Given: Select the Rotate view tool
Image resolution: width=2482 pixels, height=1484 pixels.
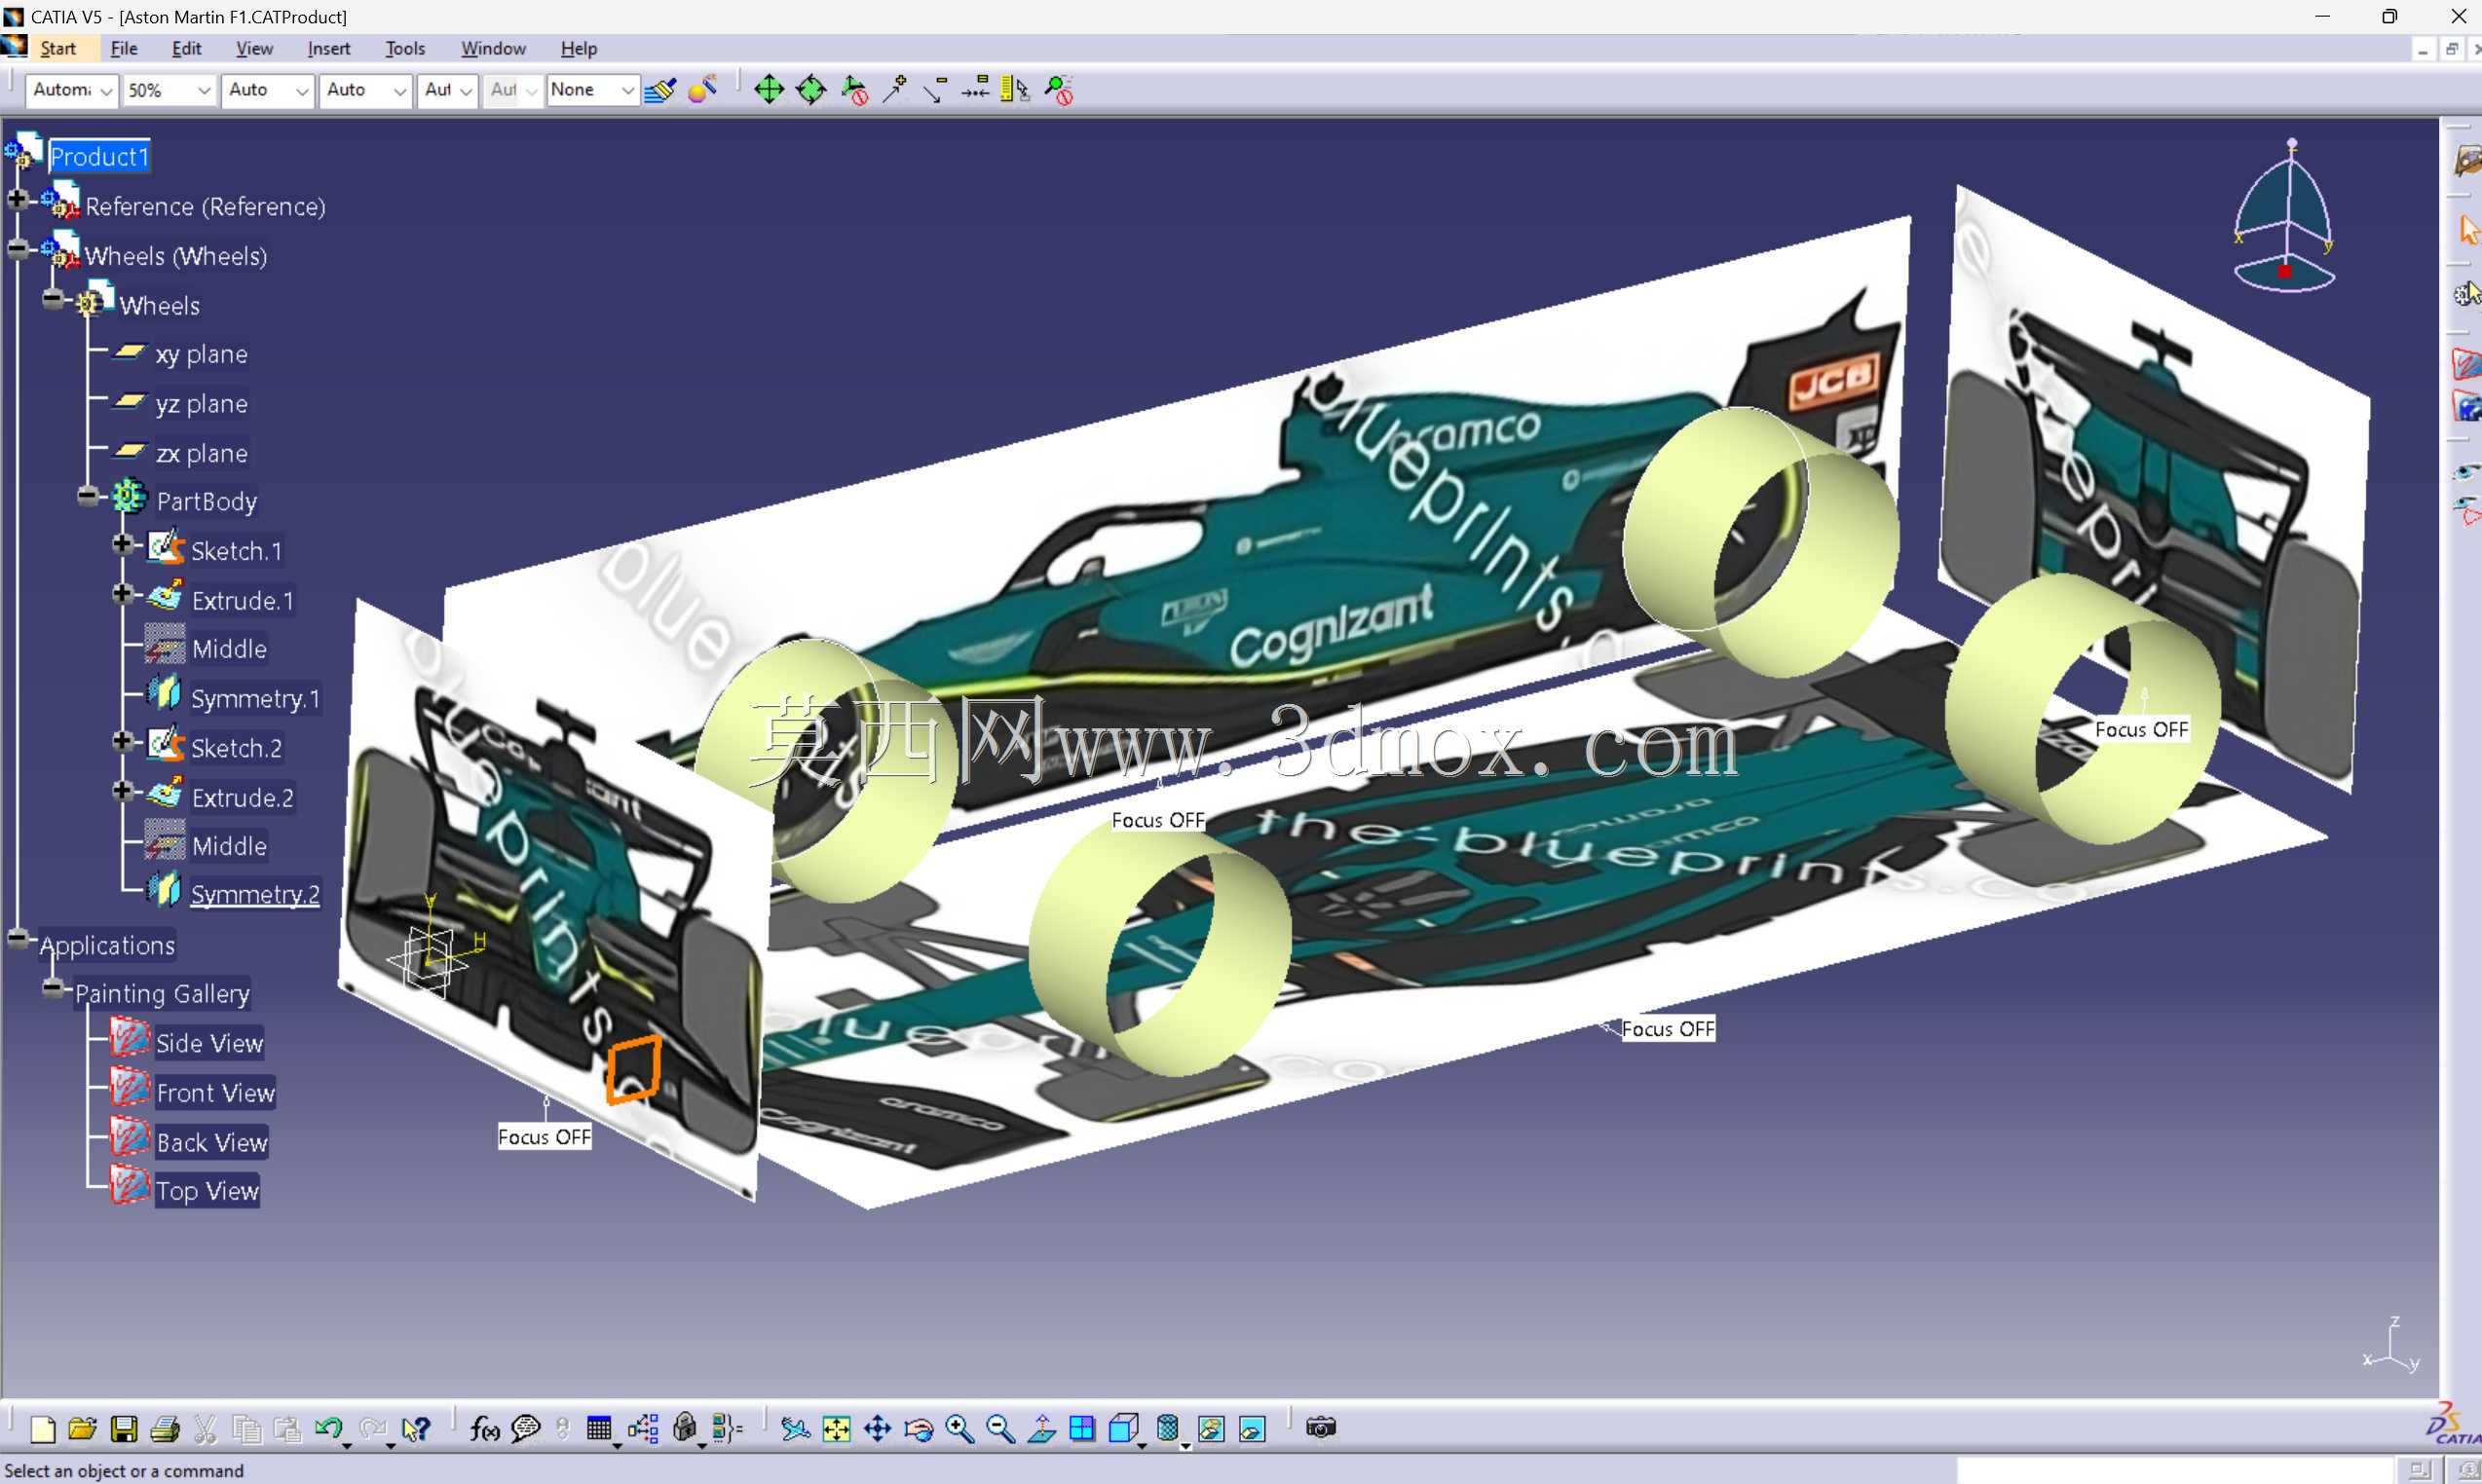Looking at the screenshot, I should point(919,1429).
